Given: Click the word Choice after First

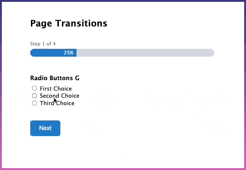Looking at the screenshot, I should (63, 89).
